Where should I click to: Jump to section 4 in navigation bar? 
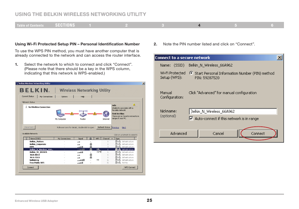click(x=199, y=25)
